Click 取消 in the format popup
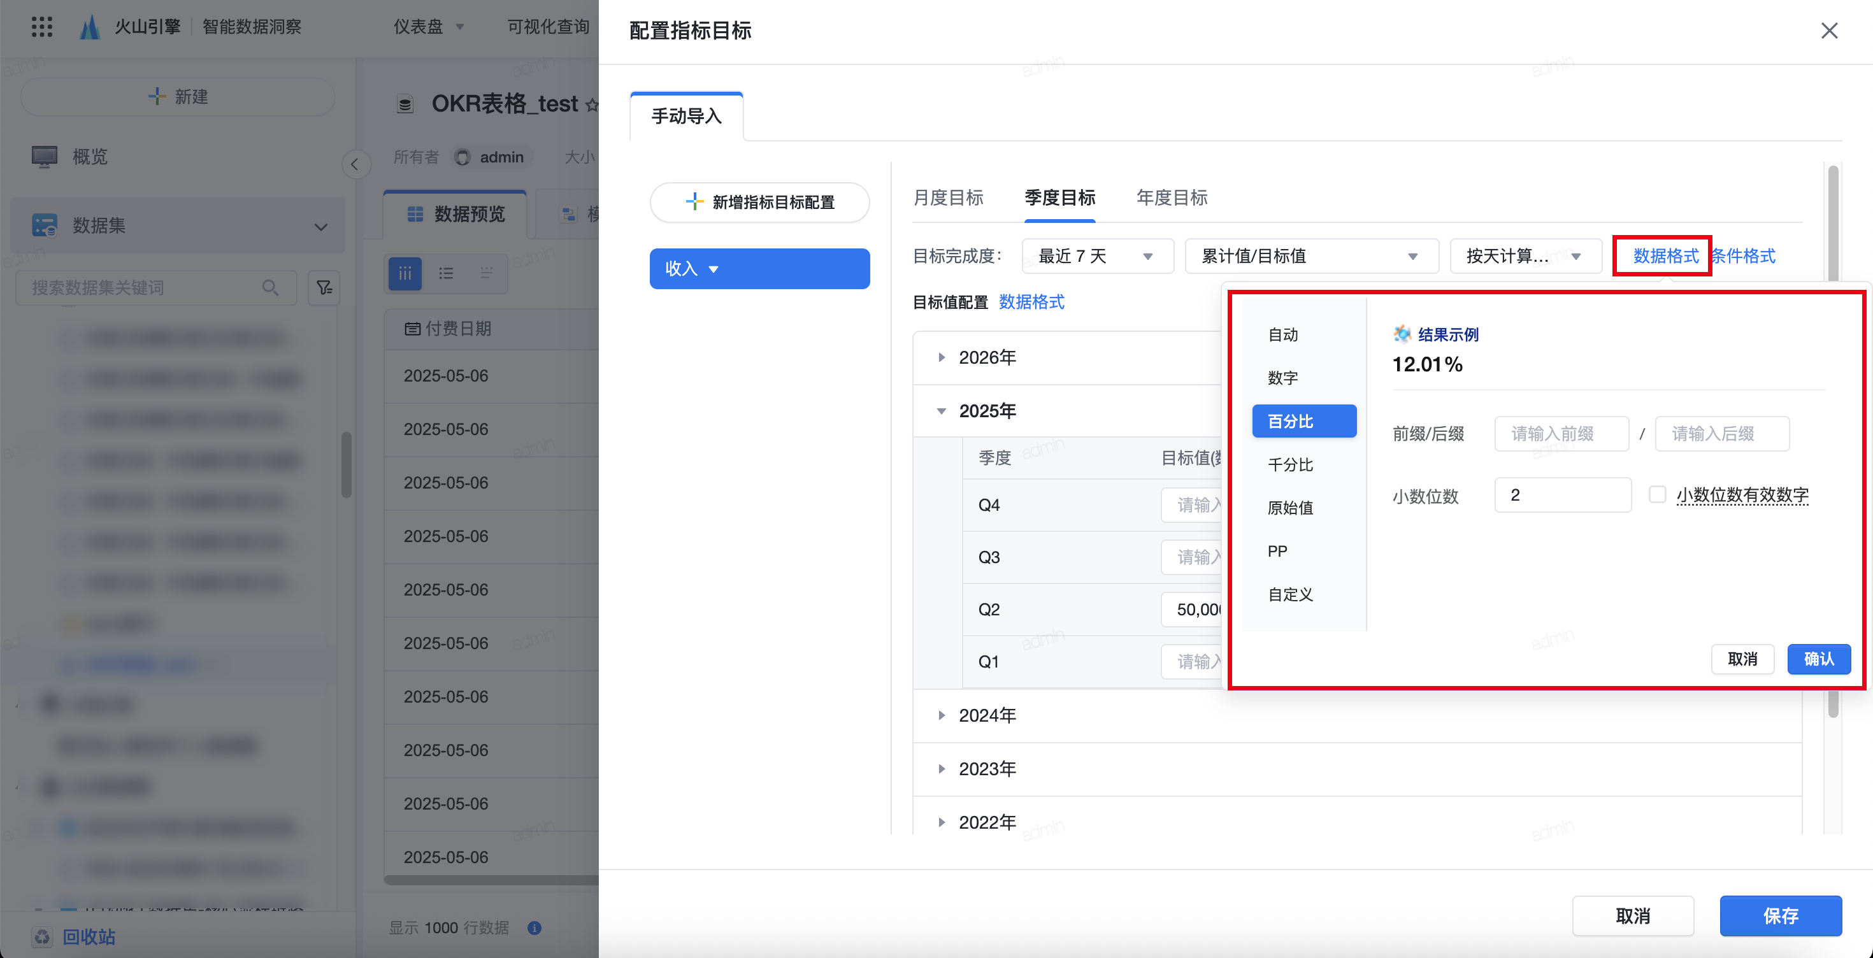Image resolution: width=1873 pixels, height=958 pixels. point(1743,659)
